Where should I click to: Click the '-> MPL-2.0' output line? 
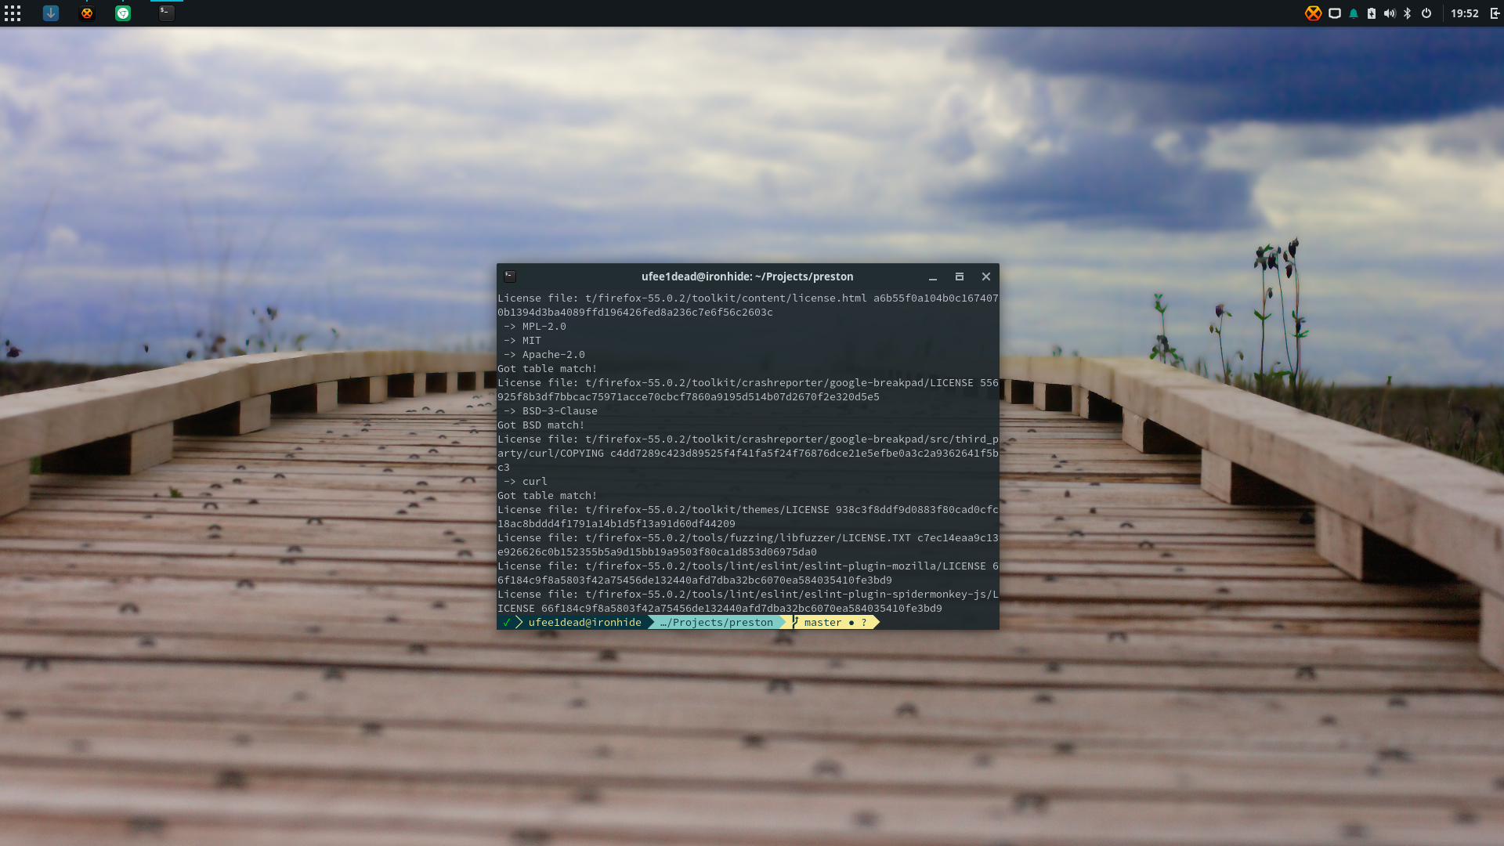(534, 327)
